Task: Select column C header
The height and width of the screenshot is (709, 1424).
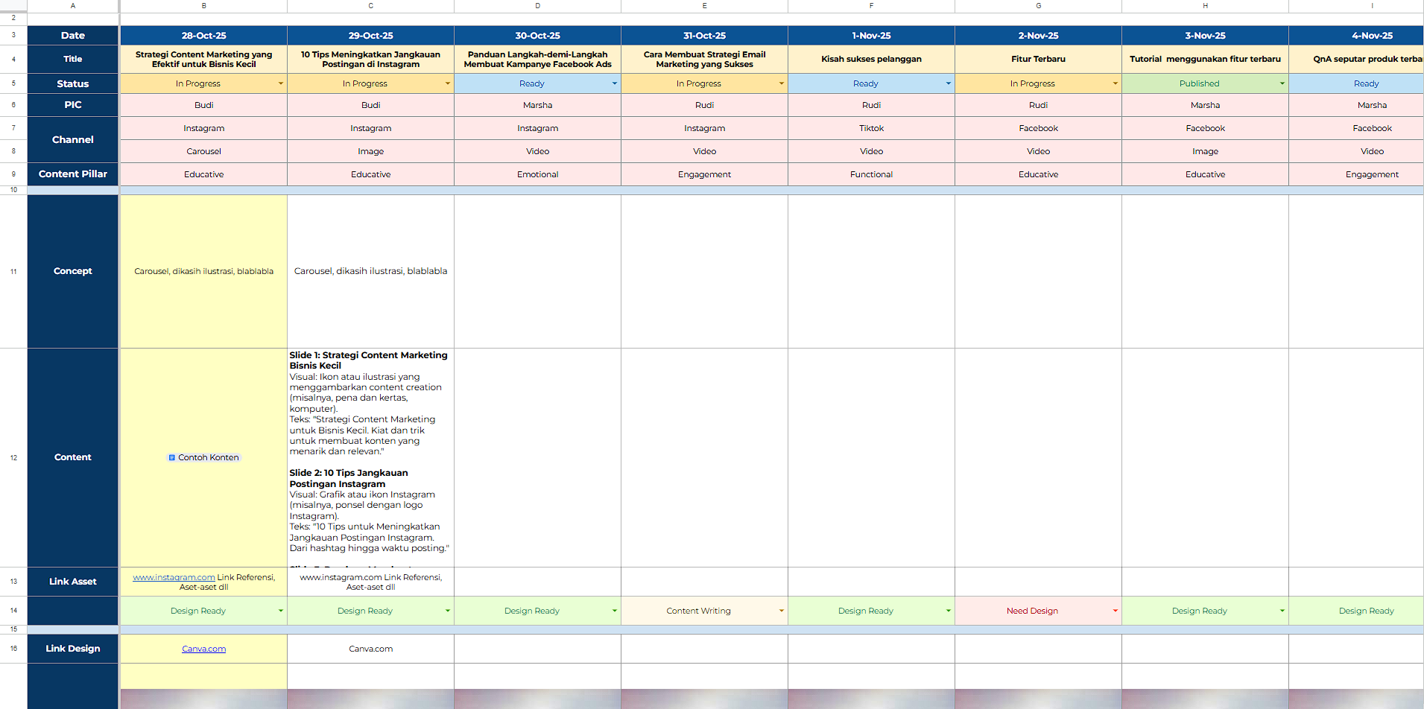Action: (370, 6)
